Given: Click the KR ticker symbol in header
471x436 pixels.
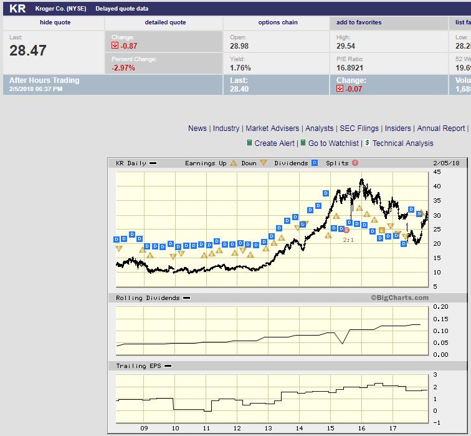Looking at the screenshot, I should click(17, 8).
